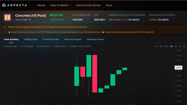This screenshot has height=105, width=187.
Task: Switch to the Trading Guide tab
Action: point(31,39)
